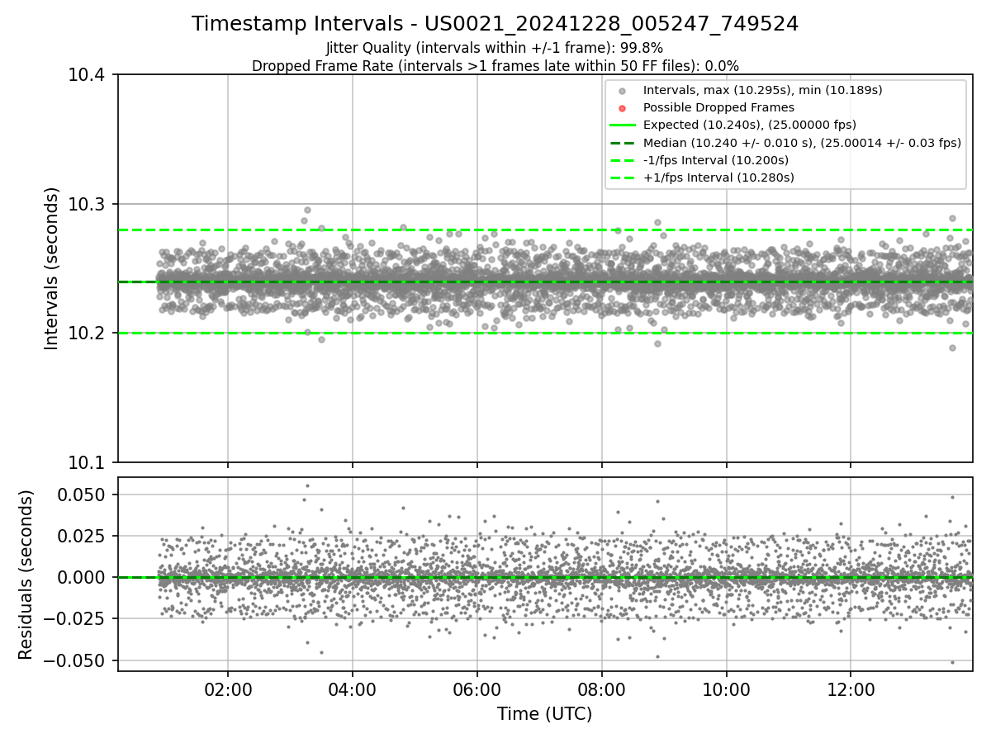
Task: Click the 12:00 time tick label
Action: pyautogui.click(x=851, y=689)
